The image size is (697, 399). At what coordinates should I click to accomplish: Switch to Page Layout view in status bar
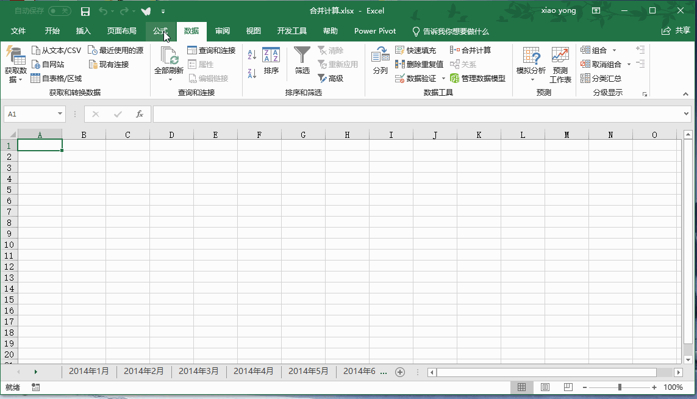pyautogui.click(x=545, y=387)
